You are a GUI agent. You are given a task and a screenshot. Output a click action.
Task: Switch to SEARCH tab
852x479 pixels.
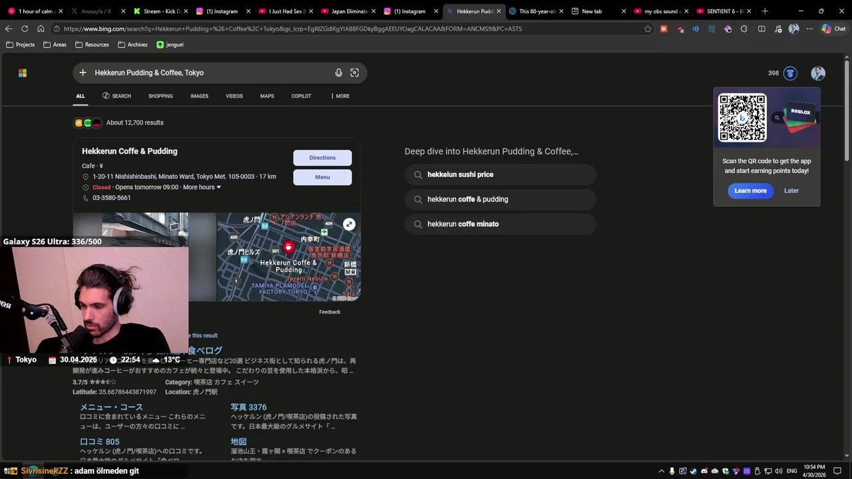(116, 96)
